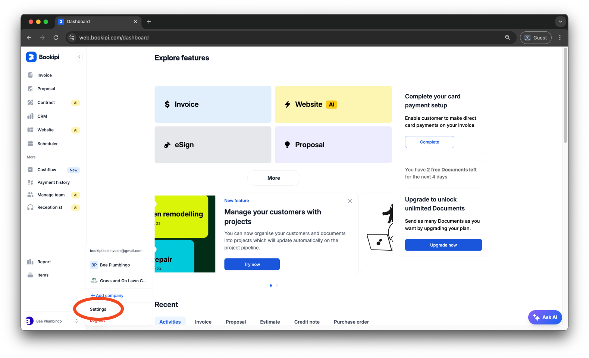Image resolution: width=589 pixels, height=358 pixels.
Task: Open the browser three-dot menu
Action: (560, 38)
